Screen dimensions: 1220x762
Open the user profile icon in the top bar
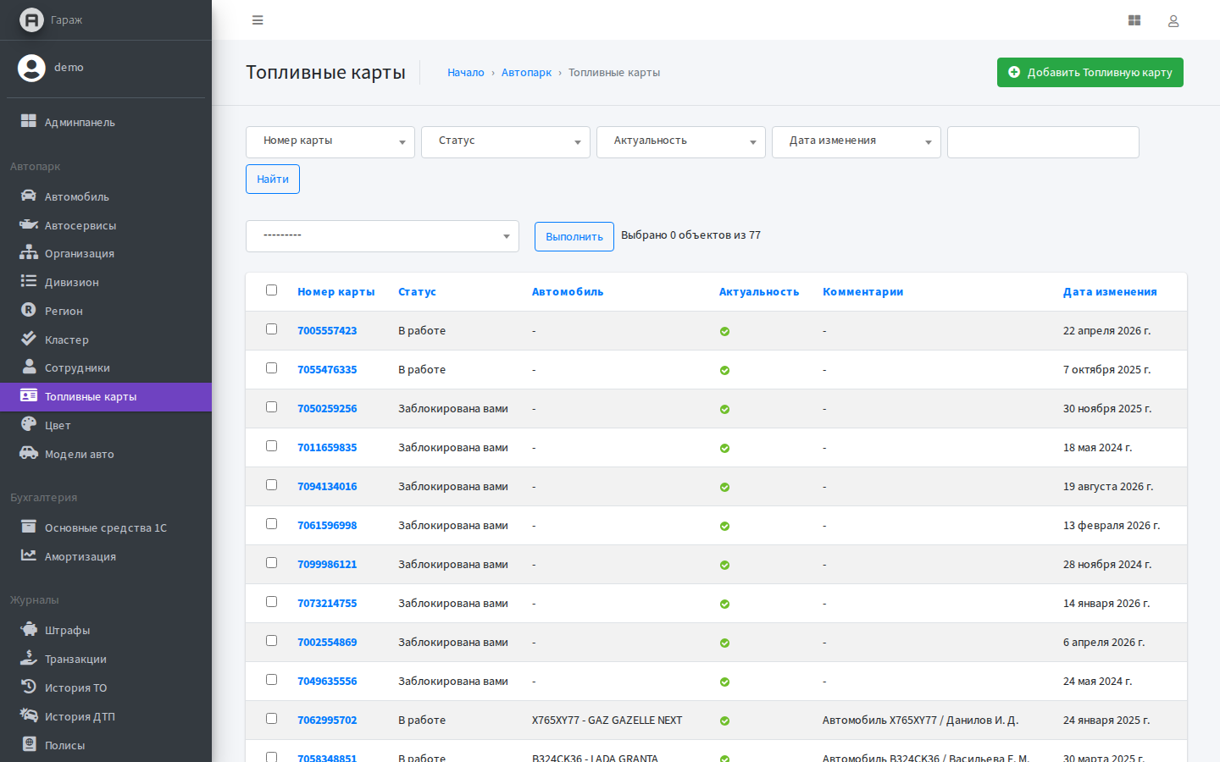(1173, 20)
